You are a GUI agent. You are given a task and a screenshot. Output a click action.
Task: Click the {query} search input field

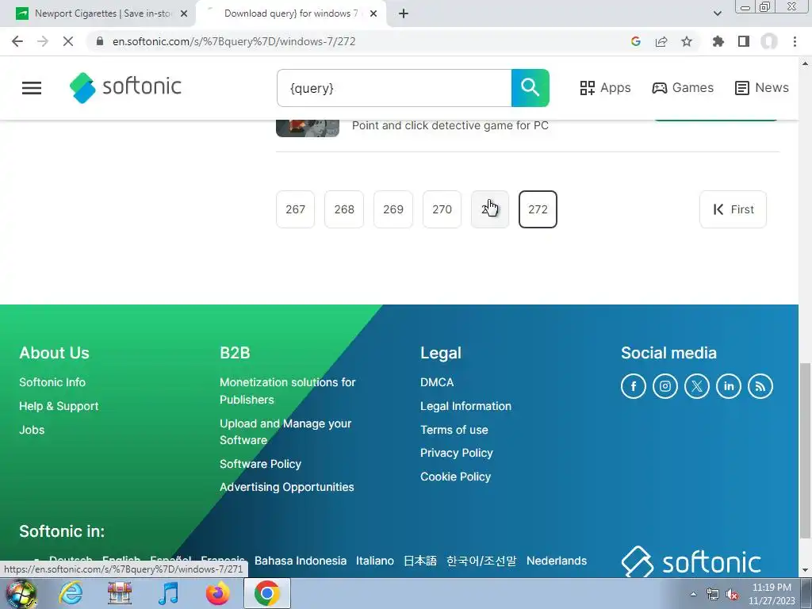point(394,87)
